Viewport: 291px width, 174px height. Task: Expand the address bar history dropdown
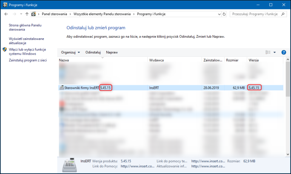[x=219, y=14]
